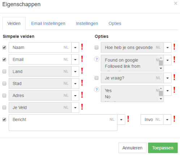This screenshot has height=155, width=180.
Task: Click into the Je Veld text field
Action: [40, 107]
